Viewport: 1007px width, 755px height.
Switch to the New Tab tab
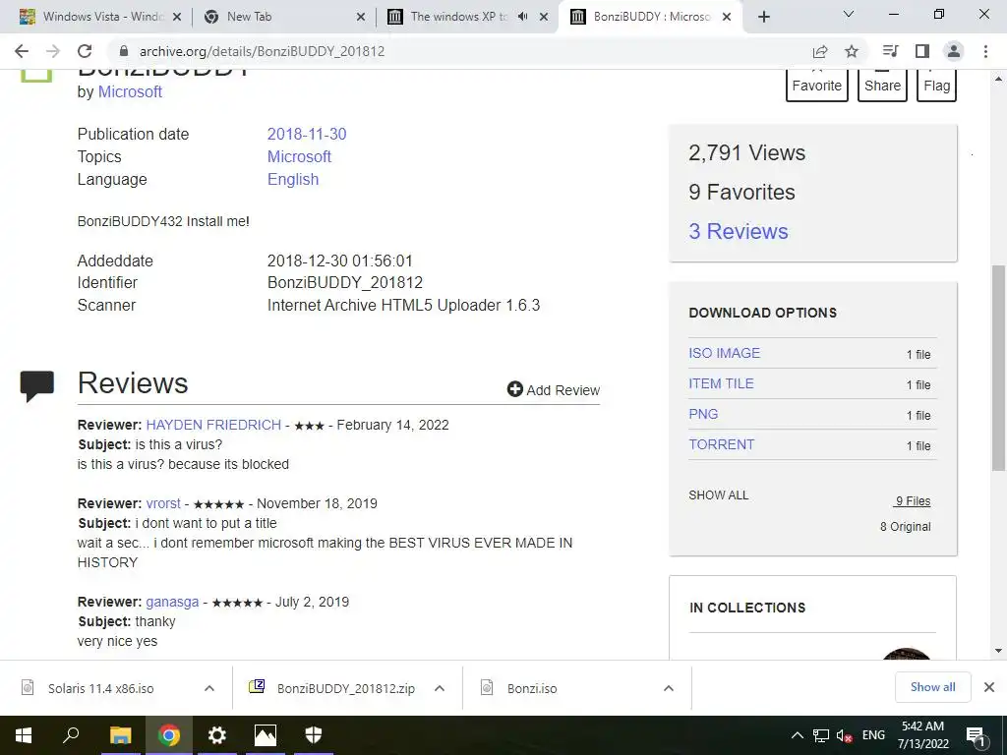point(285,17)
